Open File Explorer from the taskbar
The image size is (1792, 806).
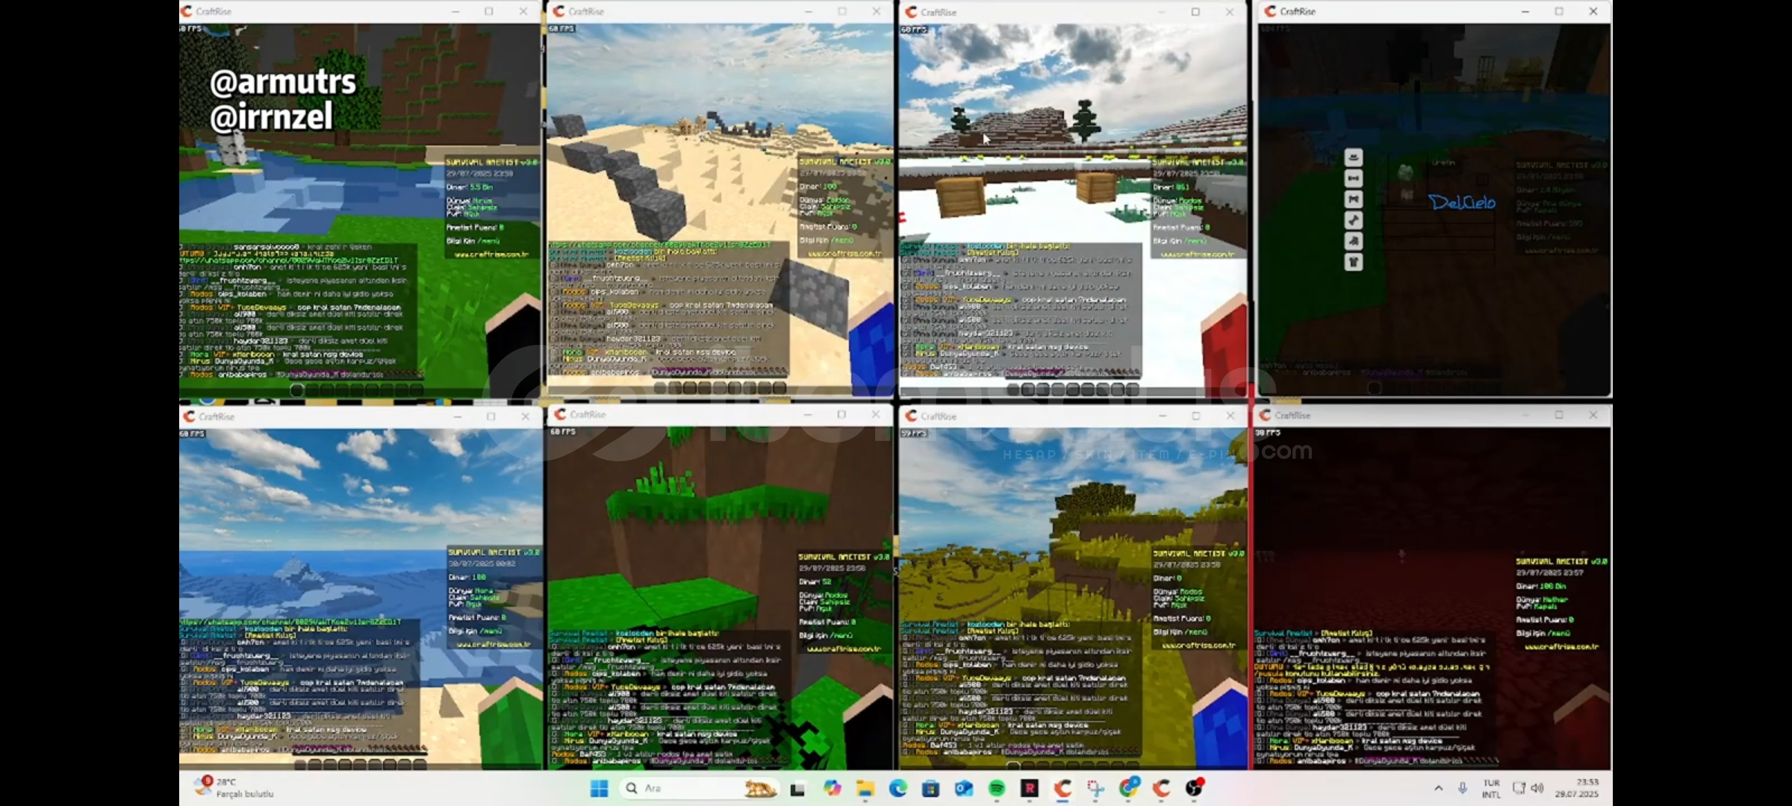[x=865, y=788]
